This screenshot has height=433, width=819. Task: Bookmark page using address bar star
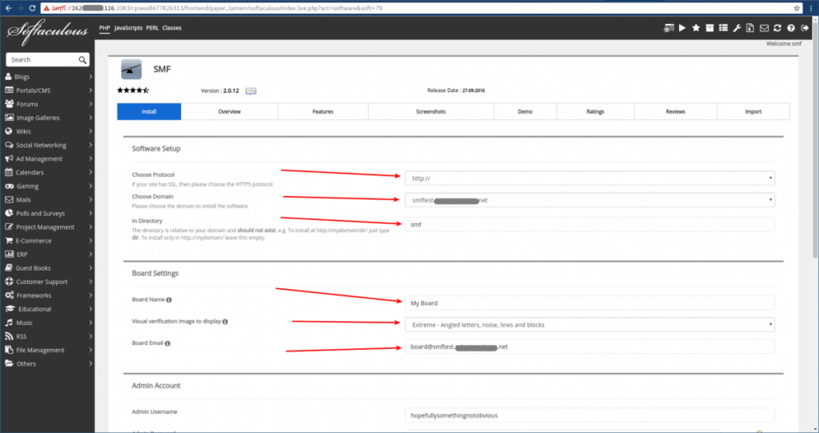pyautogui.click(x=797, y=8)
